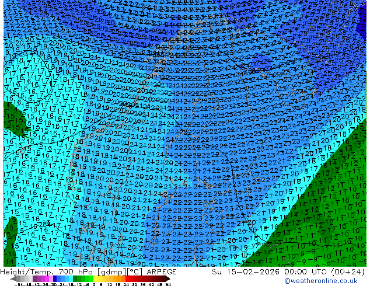The height and width of the screenshot is (286, 370).
Task: Select the 'ARPEGE' model name label
Action: coord(162,272)
